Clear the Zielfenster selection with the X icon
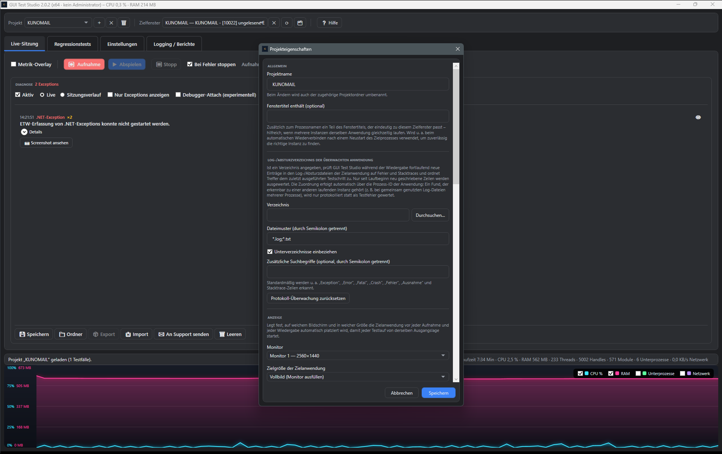Screen dimensions: 722x454 [274, 23]
